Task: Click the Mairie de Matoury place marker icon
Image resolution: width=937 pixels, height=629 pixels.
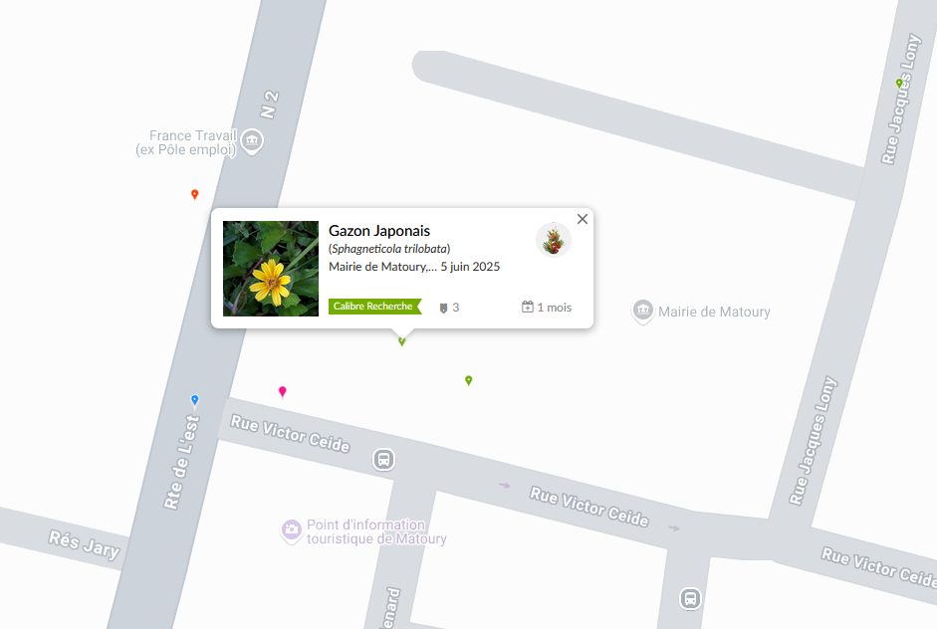Action: point(643,312)
